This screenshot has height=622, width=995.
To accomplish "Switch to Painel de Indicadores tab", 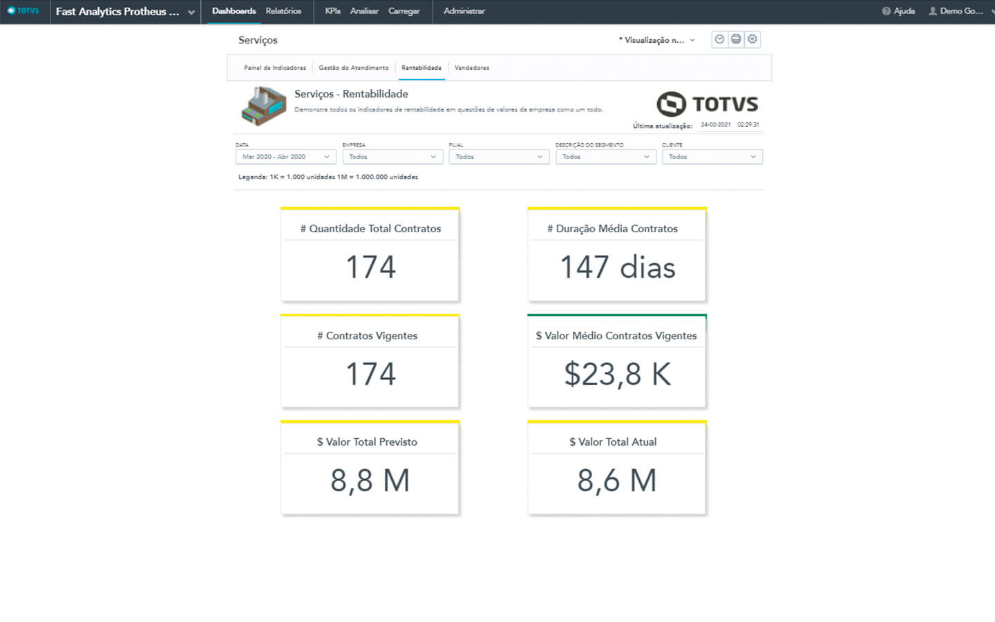I will tap(274, 68).
